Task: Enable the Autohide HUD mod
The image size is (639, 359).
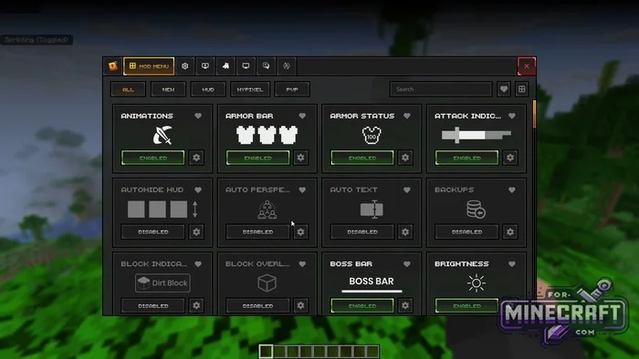Action: pos(152,231)
